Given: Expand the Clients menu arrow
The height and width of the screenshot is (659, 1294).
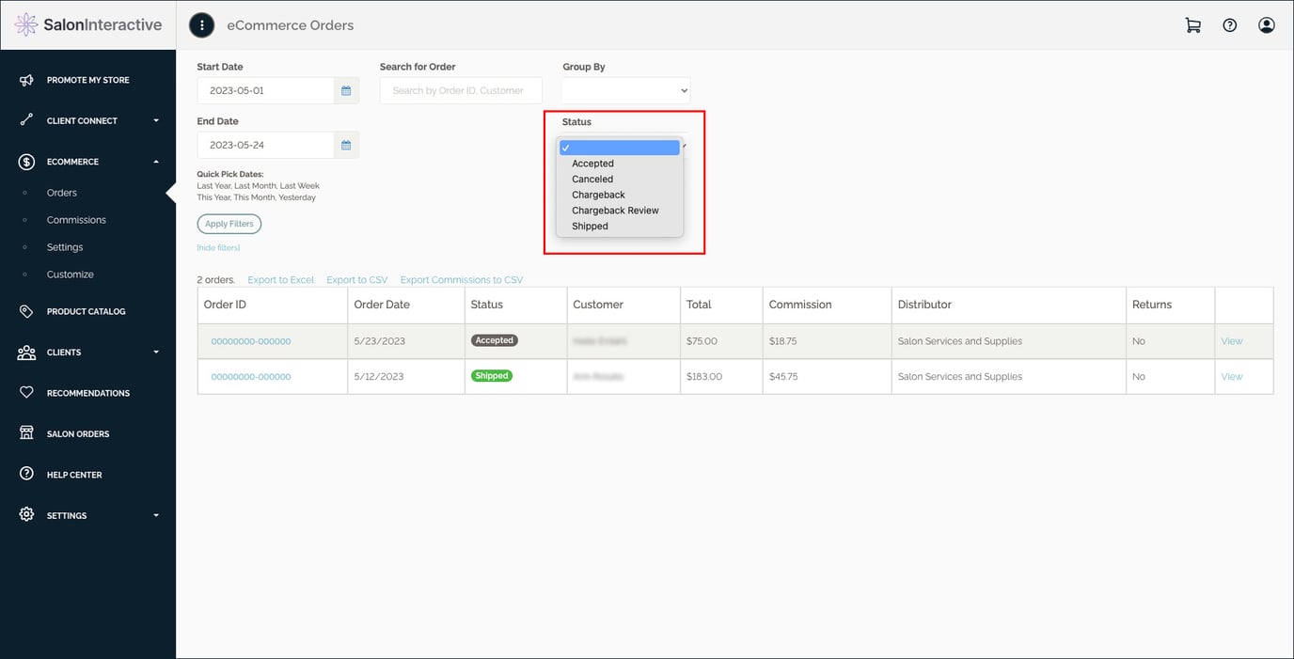Looking at the screenshot, I should pos(156,353).
